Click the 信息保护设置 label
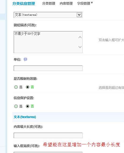The height and width of the screenshot is (153, 124). (24, 98)
